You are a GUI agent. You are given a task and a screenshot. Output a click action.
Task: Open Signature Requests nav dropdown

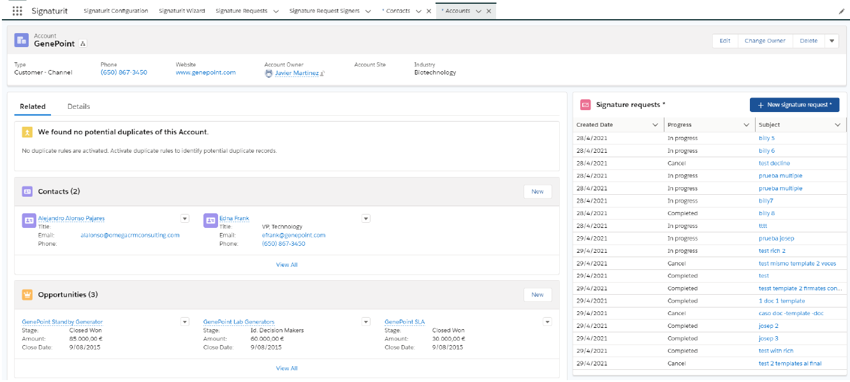(275, 11)
